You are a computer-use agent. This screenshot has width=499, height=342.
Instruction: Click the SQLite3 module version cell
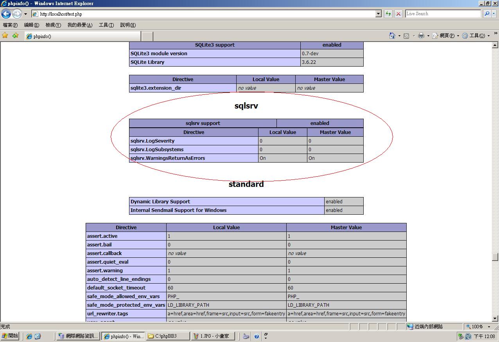point(215,54)
